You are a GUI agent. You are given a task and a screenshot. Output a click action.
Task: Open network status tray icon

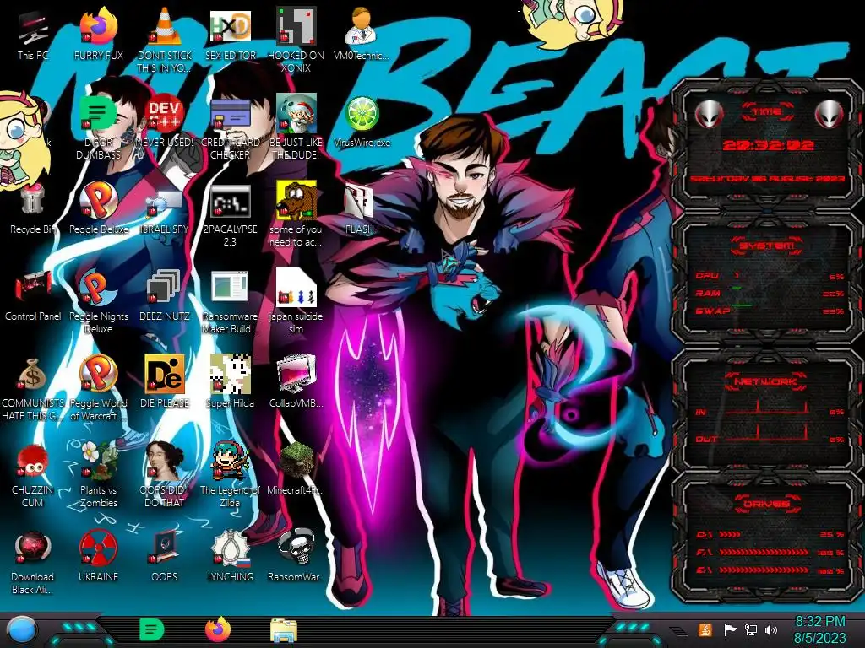751,629
